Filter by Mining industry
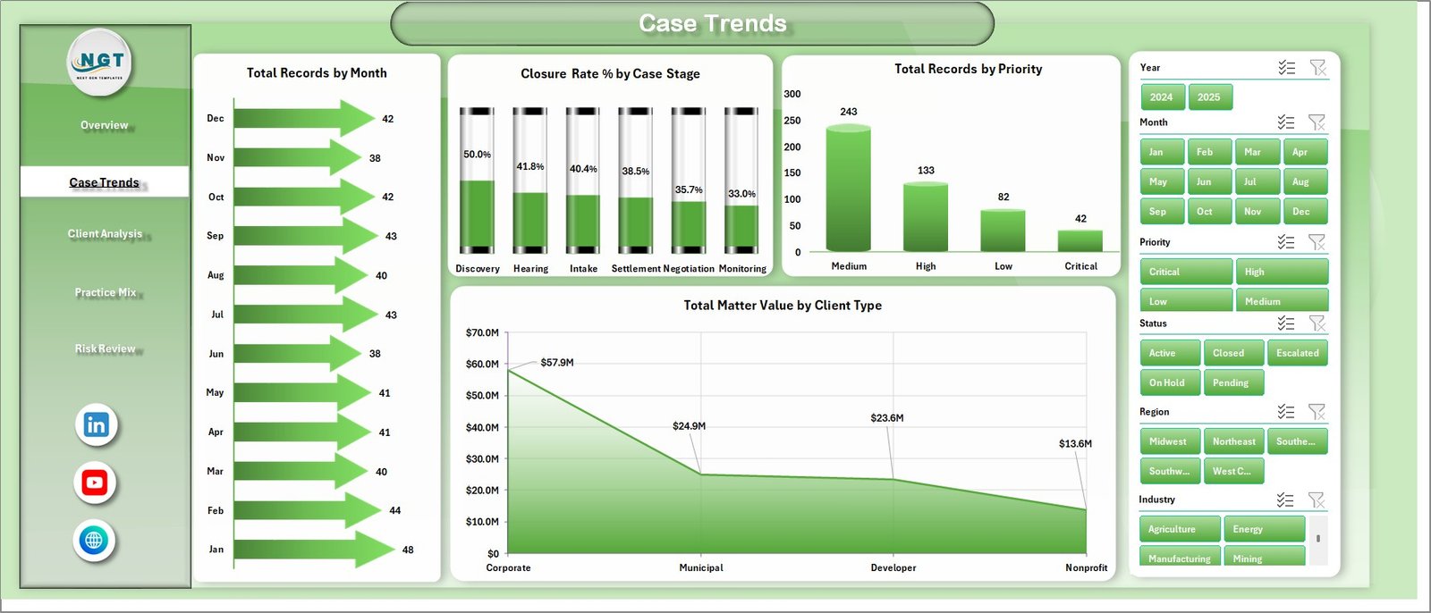This screenshot has width=1431, height=613. coord(1265,556)
